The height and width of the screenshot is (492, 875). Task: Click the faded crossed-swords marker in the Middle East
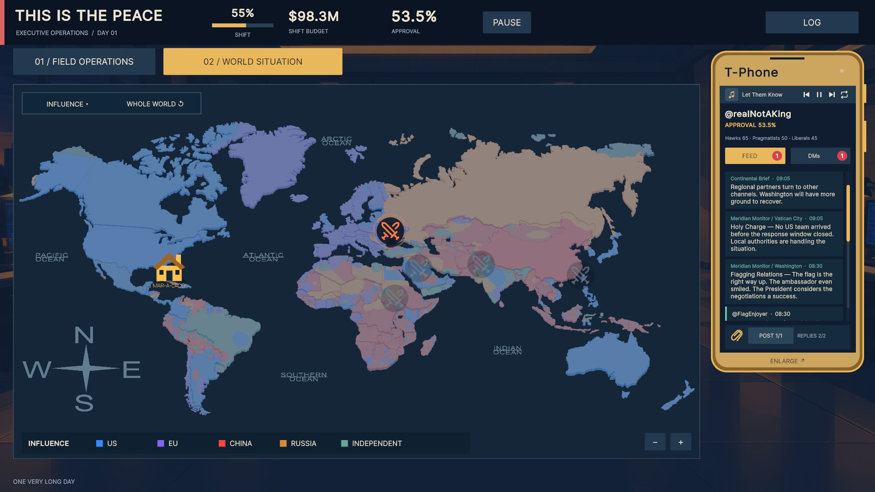418,268
